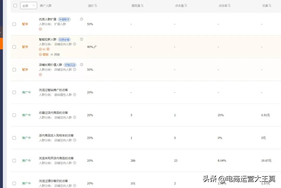Viewport: 281px width, 188px height.
Task: Click the play icon under 店铺长期价值人群
Action: tap(40, 75)
